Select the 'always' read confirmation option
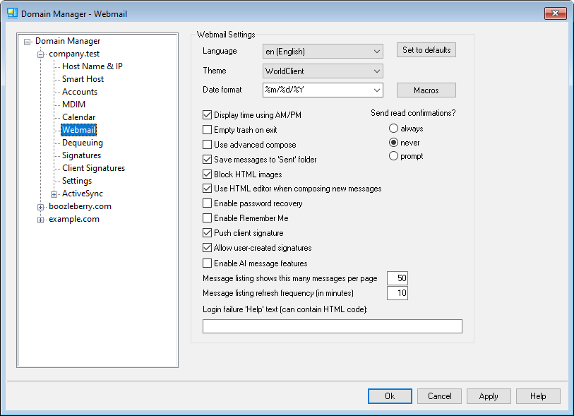This screenshot has height=416, width=574. click(x=393, y=129)
